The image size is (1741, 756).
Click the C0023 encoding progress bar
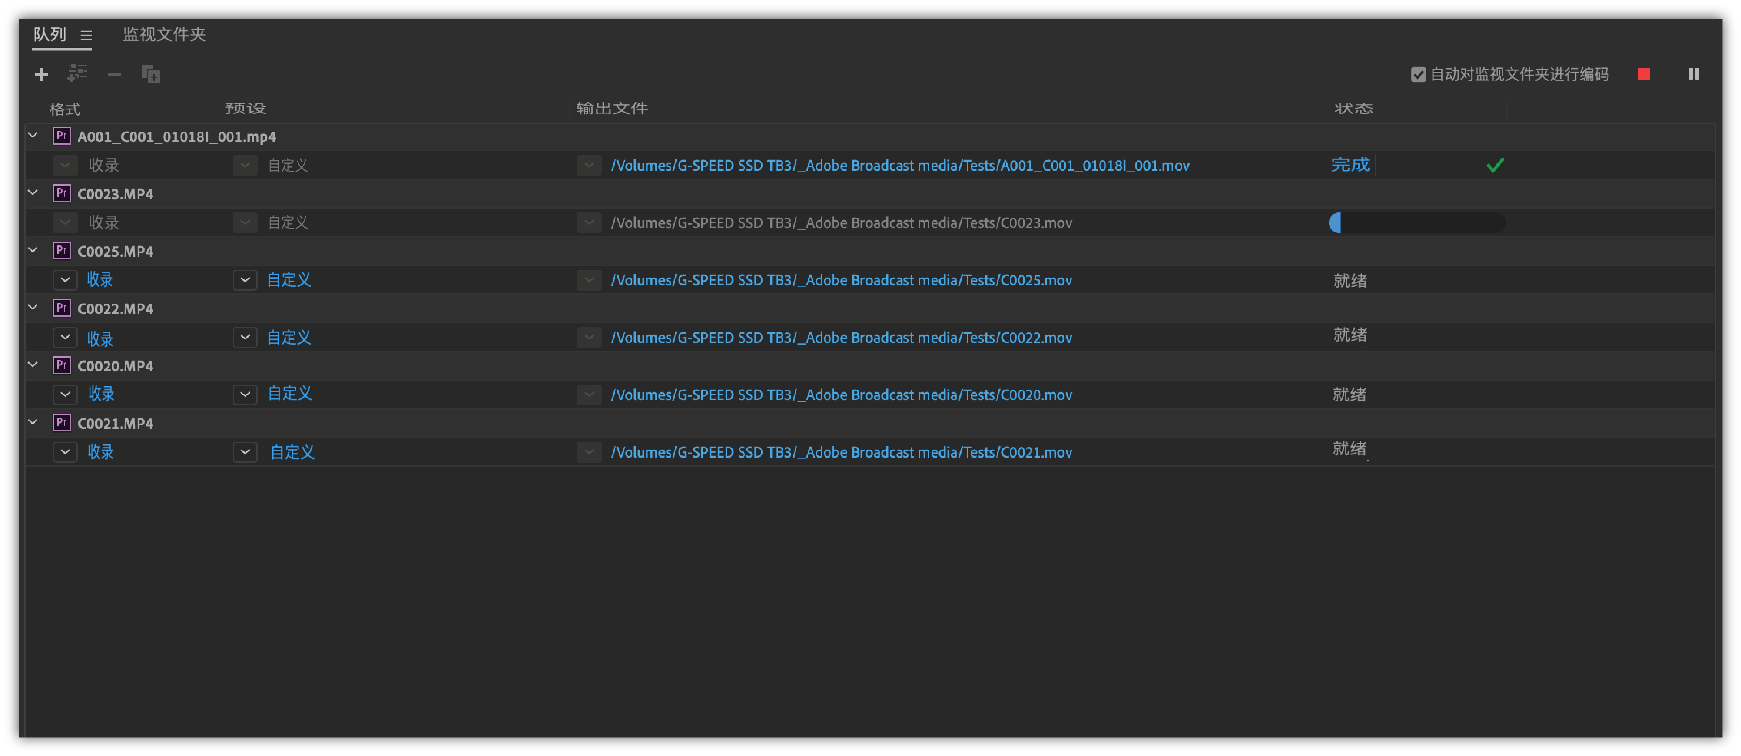coord(1416,223)
